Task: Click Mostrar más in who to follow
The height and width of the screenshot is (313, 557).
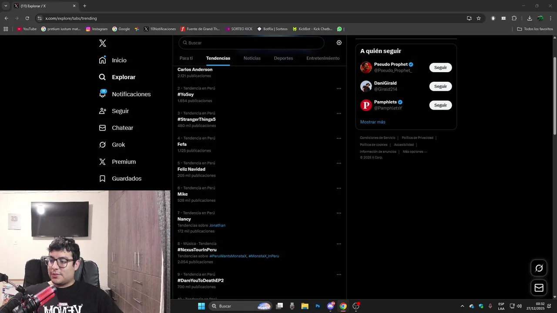Action: tap(372, 122)
